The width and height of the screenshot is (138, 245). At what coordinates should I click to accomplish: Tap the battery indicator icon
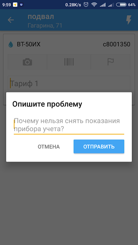point(121,5)
